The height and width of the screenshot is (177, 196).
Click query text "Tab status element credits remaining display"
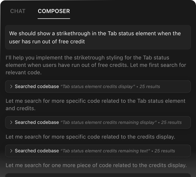click(109, 122)
